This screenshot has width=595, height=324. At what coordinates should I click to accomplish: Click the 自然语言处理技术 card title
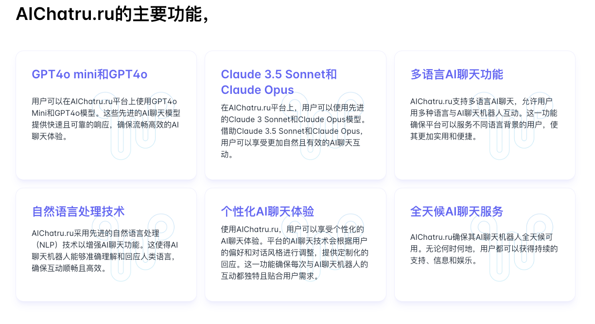pos(78,212)
